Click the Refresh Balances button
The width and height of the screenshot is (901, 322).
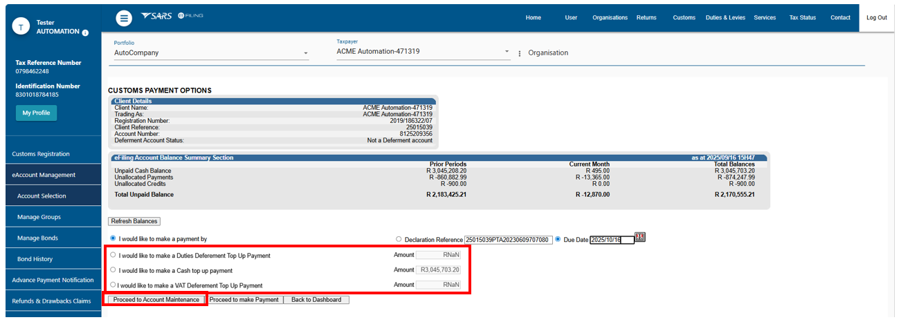[x=134, y=221]
